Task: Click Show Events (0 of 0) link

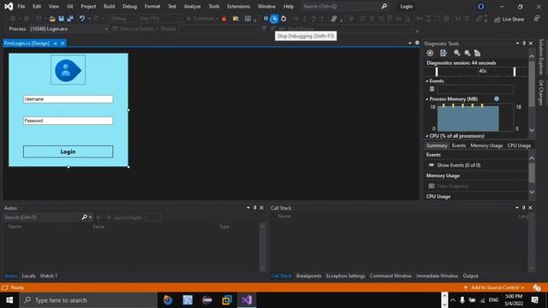Action: click(x=459, y=165)
